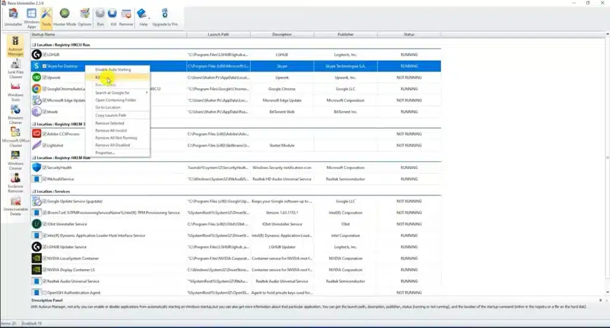Image resolution: width=610 pixels, height=328 pixels.
Task: Activate Hunter Mode from the toolbar
Action: pos(64,17)
